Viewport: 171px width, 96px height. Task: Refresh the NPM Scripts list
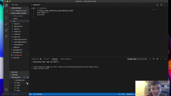point(24,77)
